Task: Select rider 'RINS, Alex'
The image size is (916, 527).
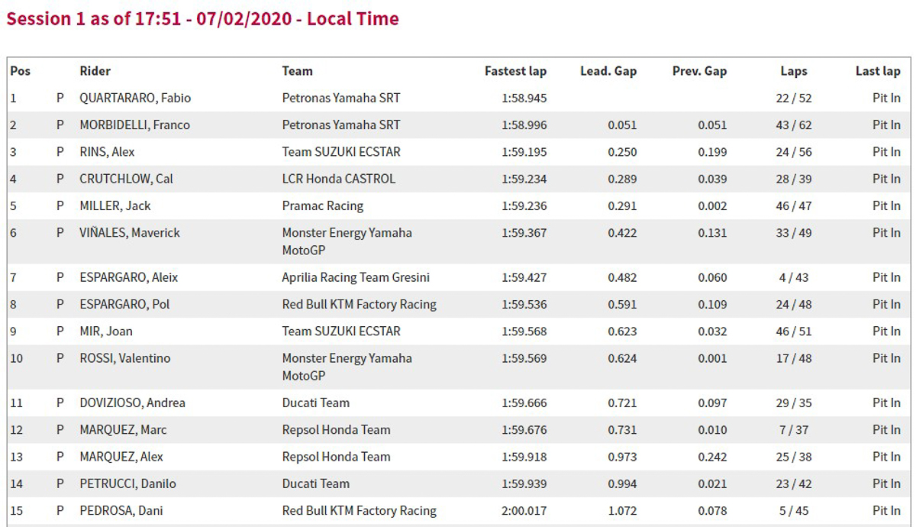Action: click(107, 151)
